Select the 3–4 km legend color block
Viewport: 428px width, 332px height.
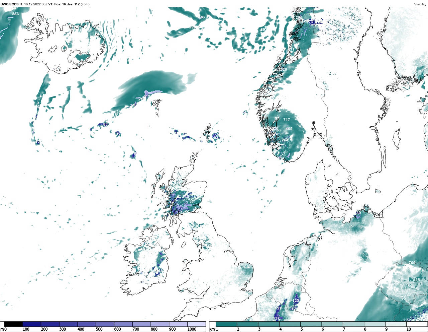269,324
